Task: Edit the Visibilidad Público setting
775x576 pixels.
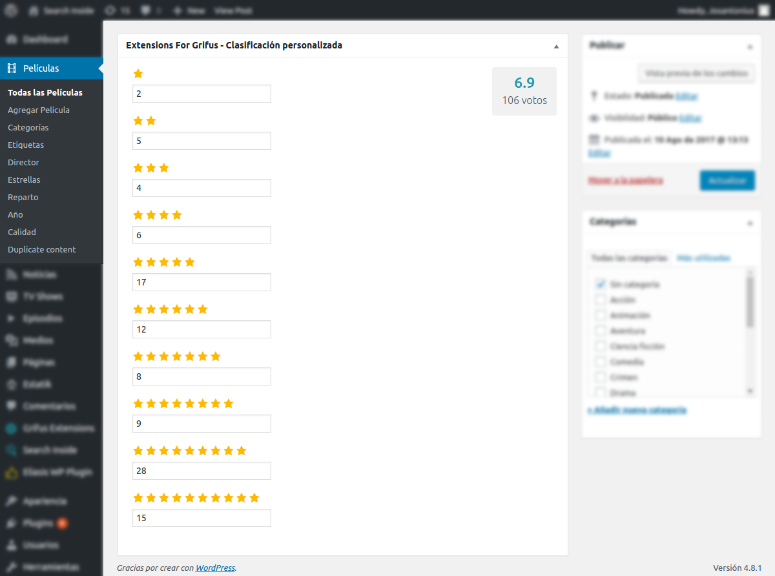Action: 690,118
